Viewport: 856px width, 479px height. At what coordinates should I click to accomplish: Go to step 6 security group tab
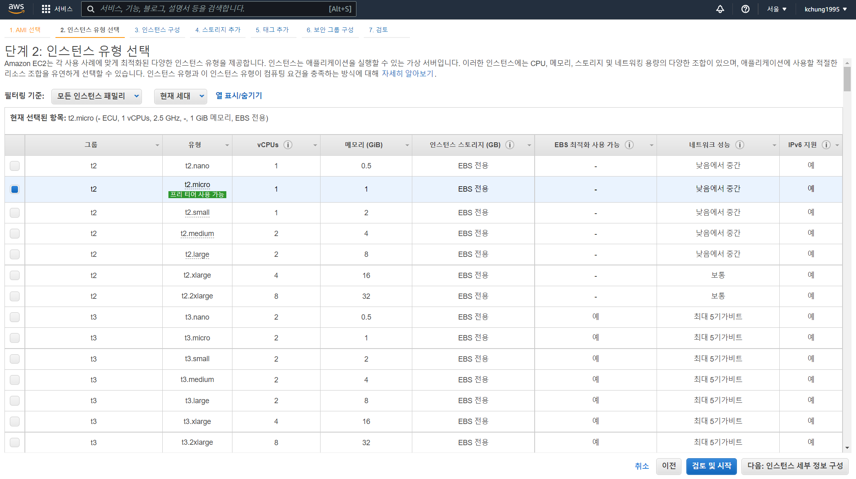click(x=330, y=30)
